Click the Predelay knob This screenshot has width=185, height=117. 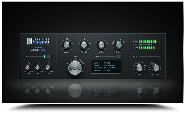(x=84, y=45)
